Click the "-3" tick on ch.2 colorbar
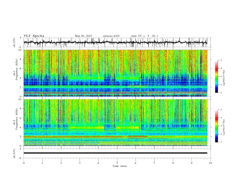The width and height of the screenshot is (237, 183). point(221,110)
